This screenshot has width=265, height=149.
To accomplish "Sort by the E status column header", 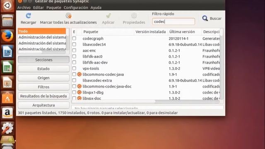I will tap(74, 32).
